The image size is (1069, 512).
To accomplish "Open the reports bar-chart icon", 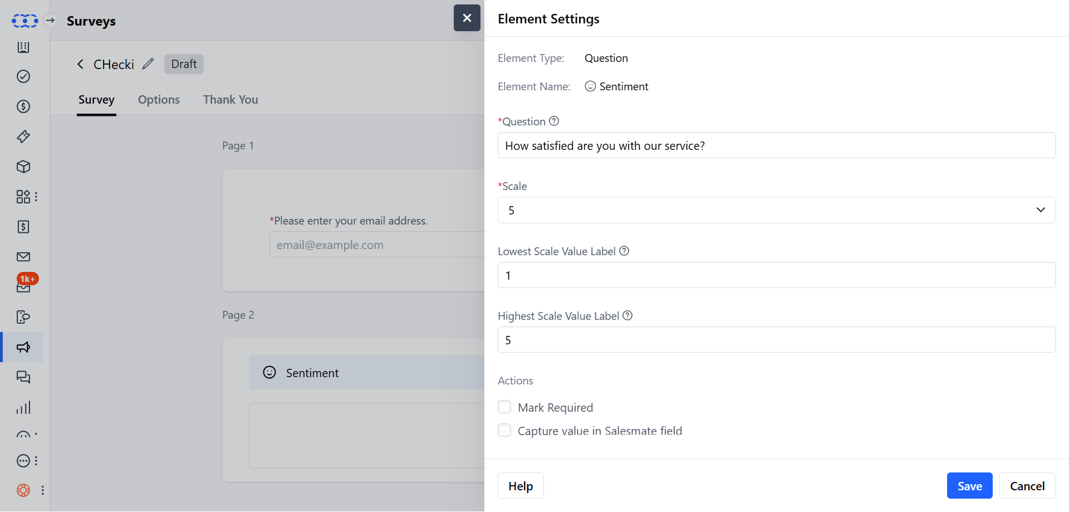I will 23,408.
